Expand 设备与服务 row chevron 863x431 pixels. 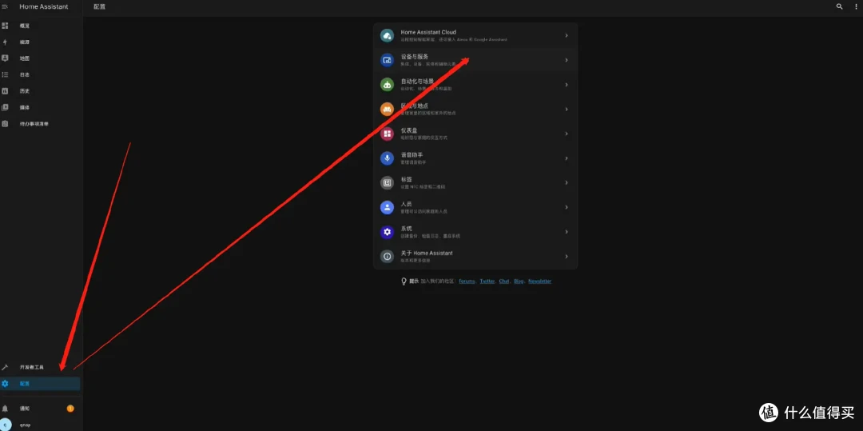(x=567, y=60)
